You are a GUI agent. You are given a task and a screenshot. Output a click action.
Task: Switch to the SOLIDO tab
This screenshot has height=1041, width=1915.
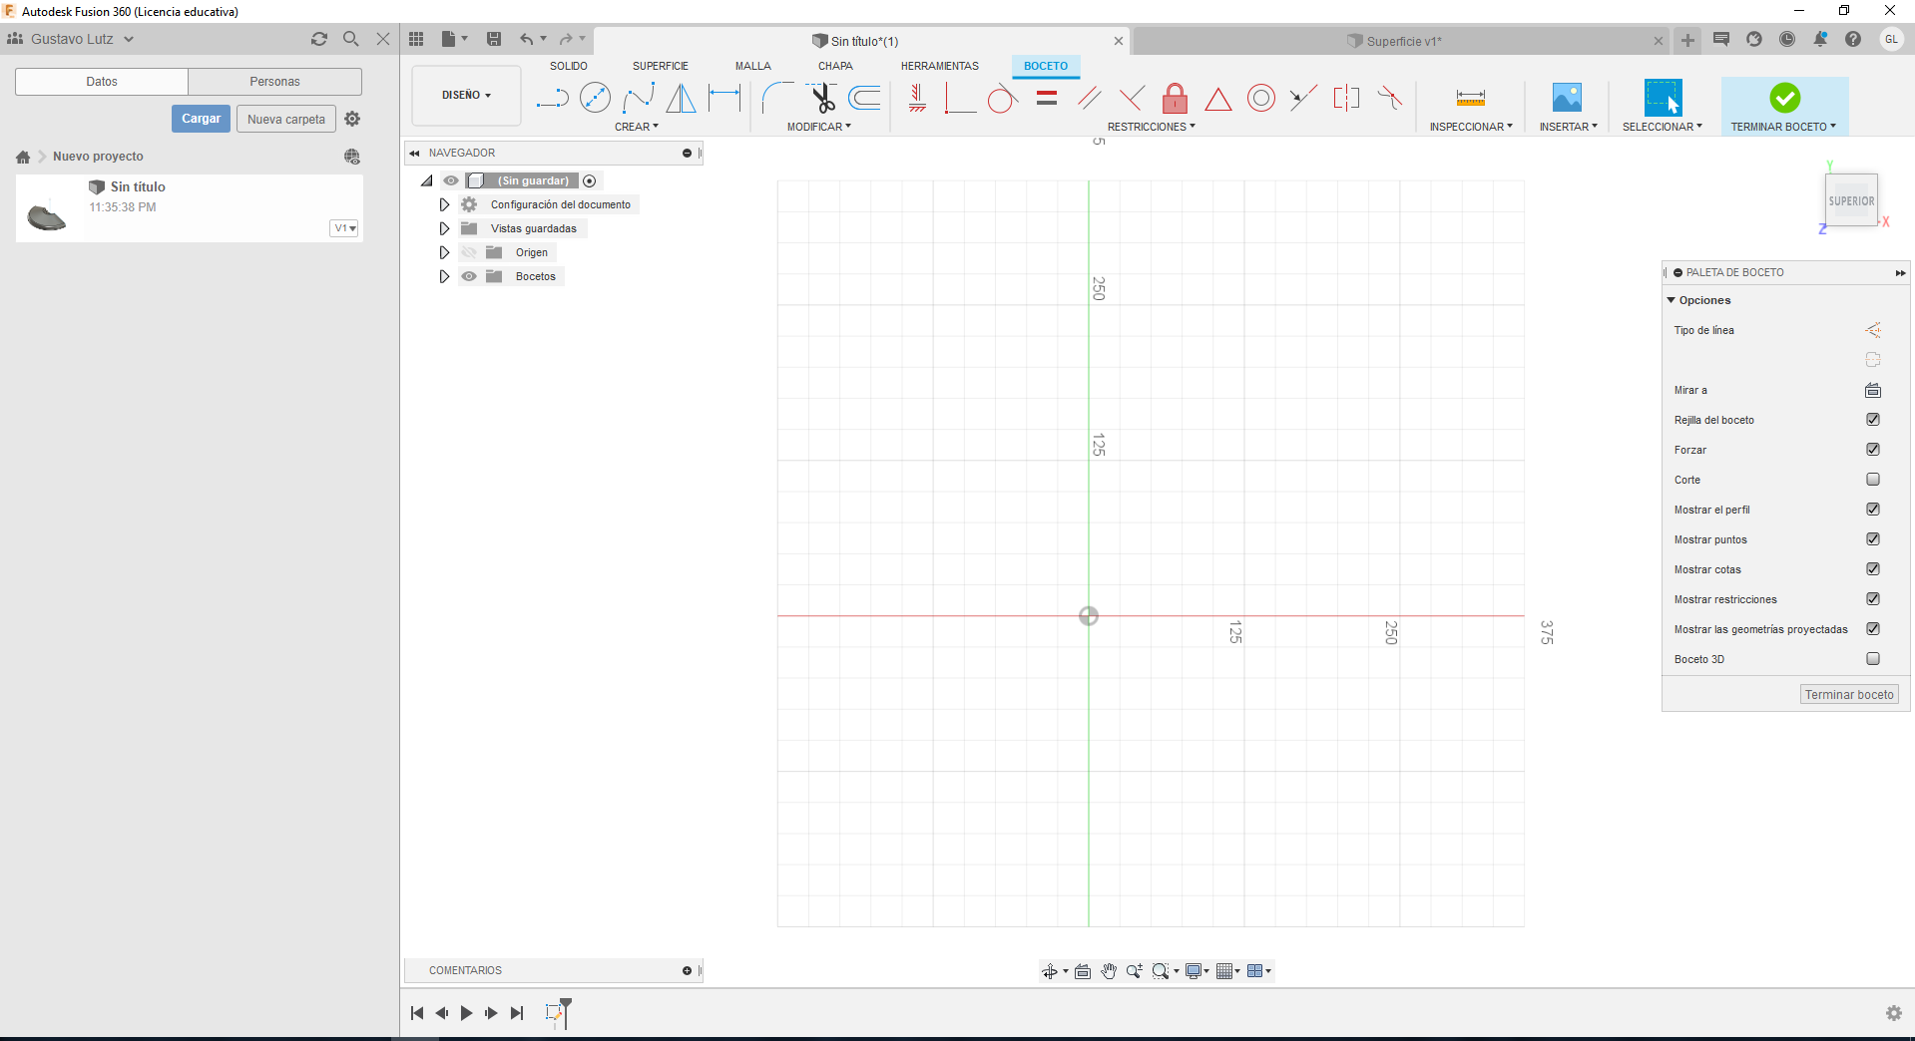569,66
